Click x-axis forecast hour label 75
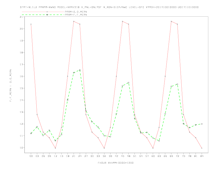220x170 pixels. pyautogui.click(x=184, y=156)
